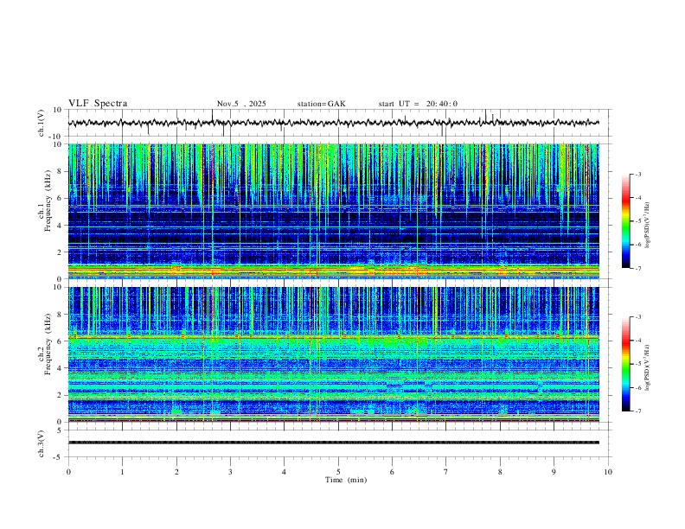Click the ch.1 spectrogram color scale bar
685x529 pixels.
[625, 221]
